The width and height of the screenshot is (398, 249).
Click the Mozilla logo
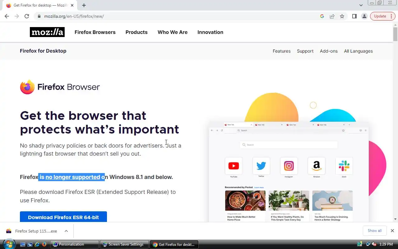point(47,32)
